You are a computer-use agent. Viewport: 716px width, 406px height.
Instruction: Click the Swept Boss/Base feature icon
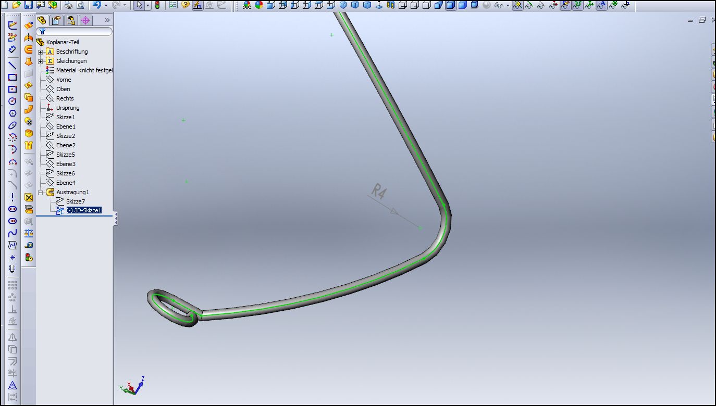coord(29,49)
